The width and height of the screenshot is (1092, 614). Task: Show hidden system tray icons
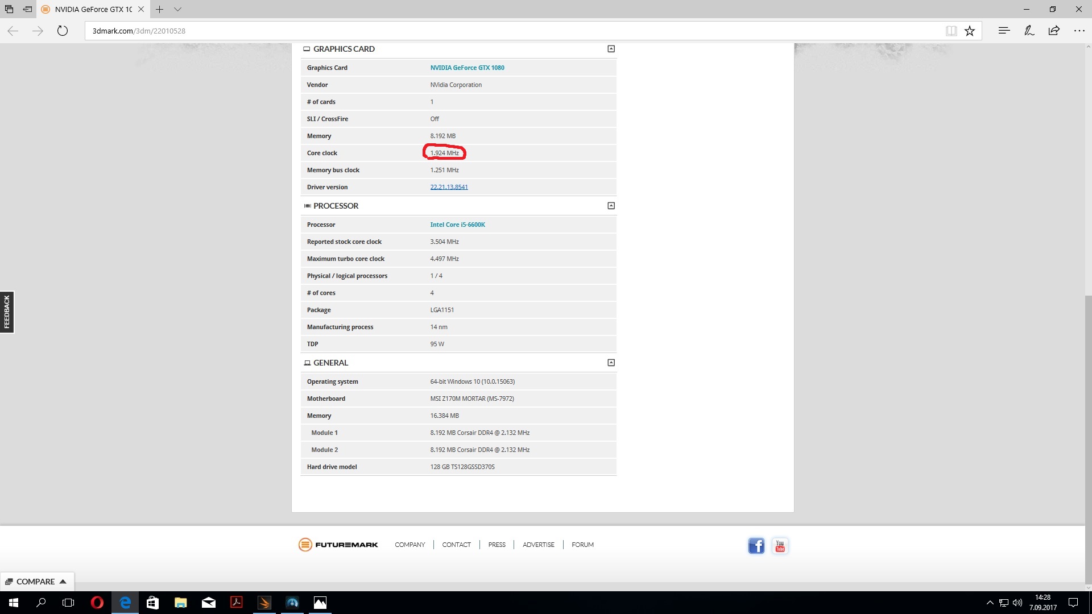pos(990,603)
